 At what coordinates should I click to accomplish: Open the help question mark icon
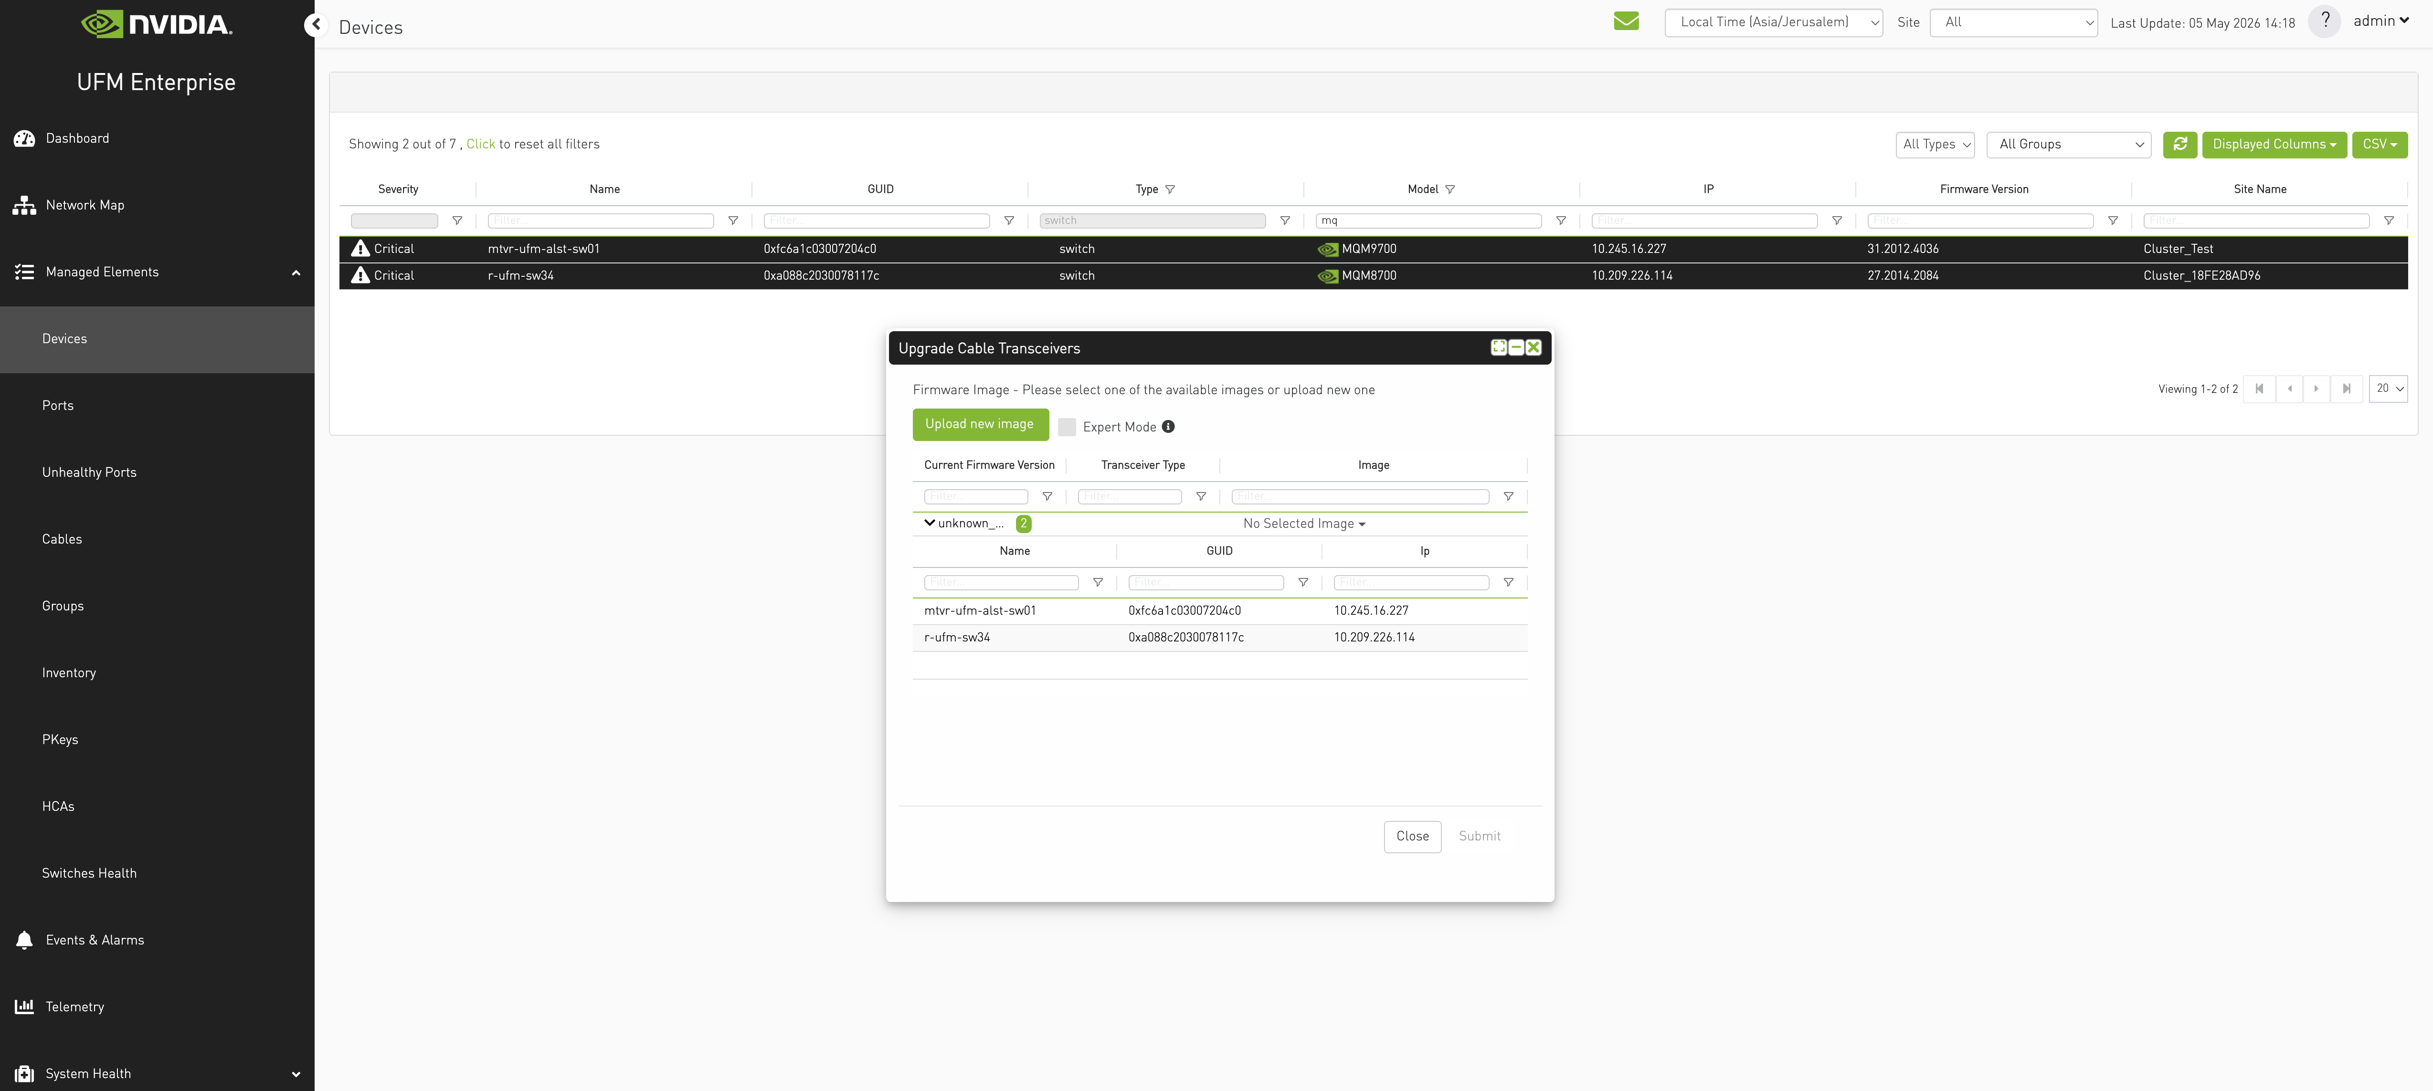(x=2324, y=21)
